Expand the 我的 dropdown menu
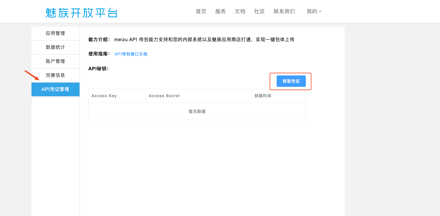The width and height of the screenshot is (440, 216). pos(314,11)
